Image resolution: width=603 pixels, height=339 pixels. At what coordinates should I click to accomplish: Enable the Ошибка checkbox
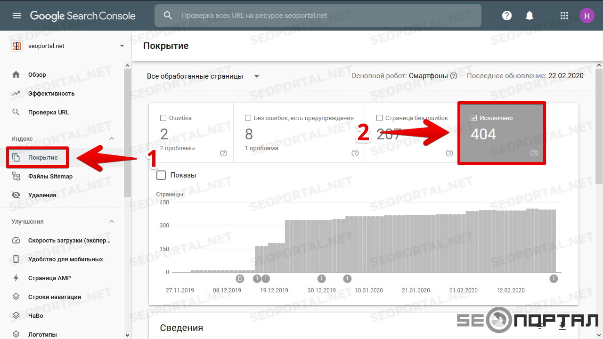(x=163, y=118)
